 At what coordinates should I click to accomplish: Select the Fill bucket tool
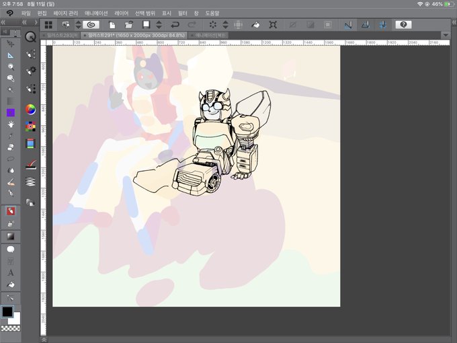[11, 284]
